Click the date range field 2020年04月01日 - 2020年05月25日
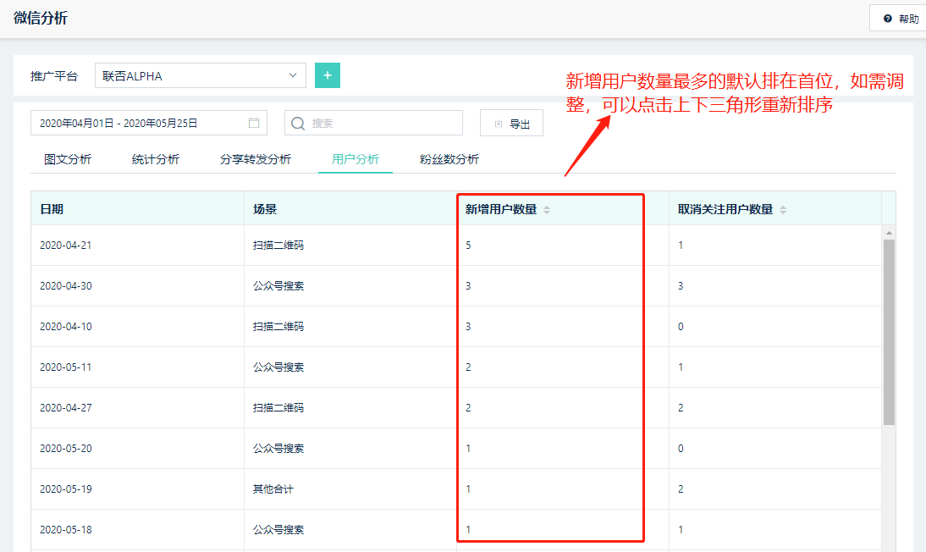Screen dimensions: 926x552 [x=149, y=123]
